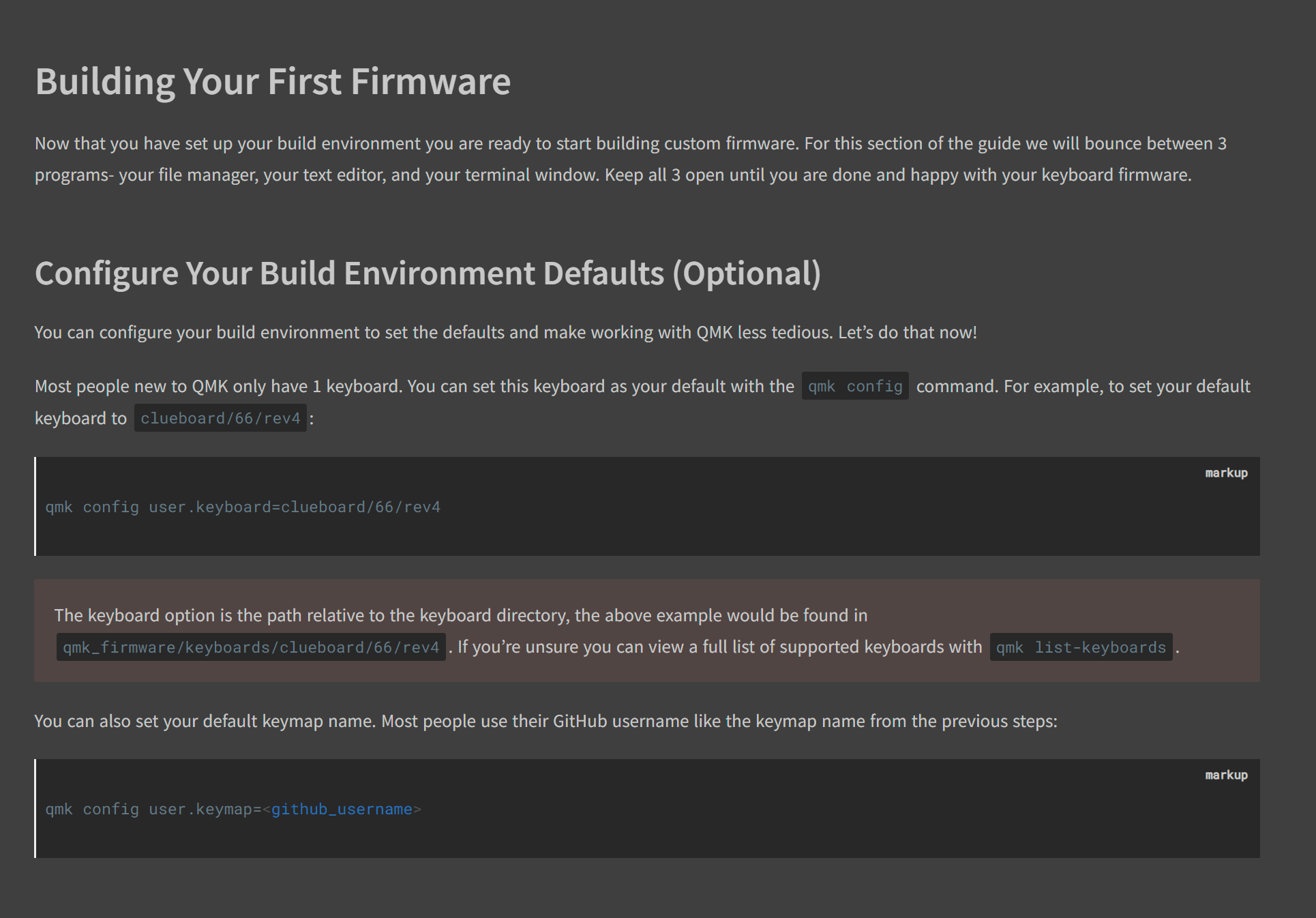1316x918 pixels.
Task: Click empty area inside the first code block
Action: pos(818,518)
